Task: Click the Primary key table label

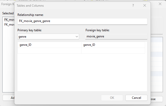Action: point(30,30)
